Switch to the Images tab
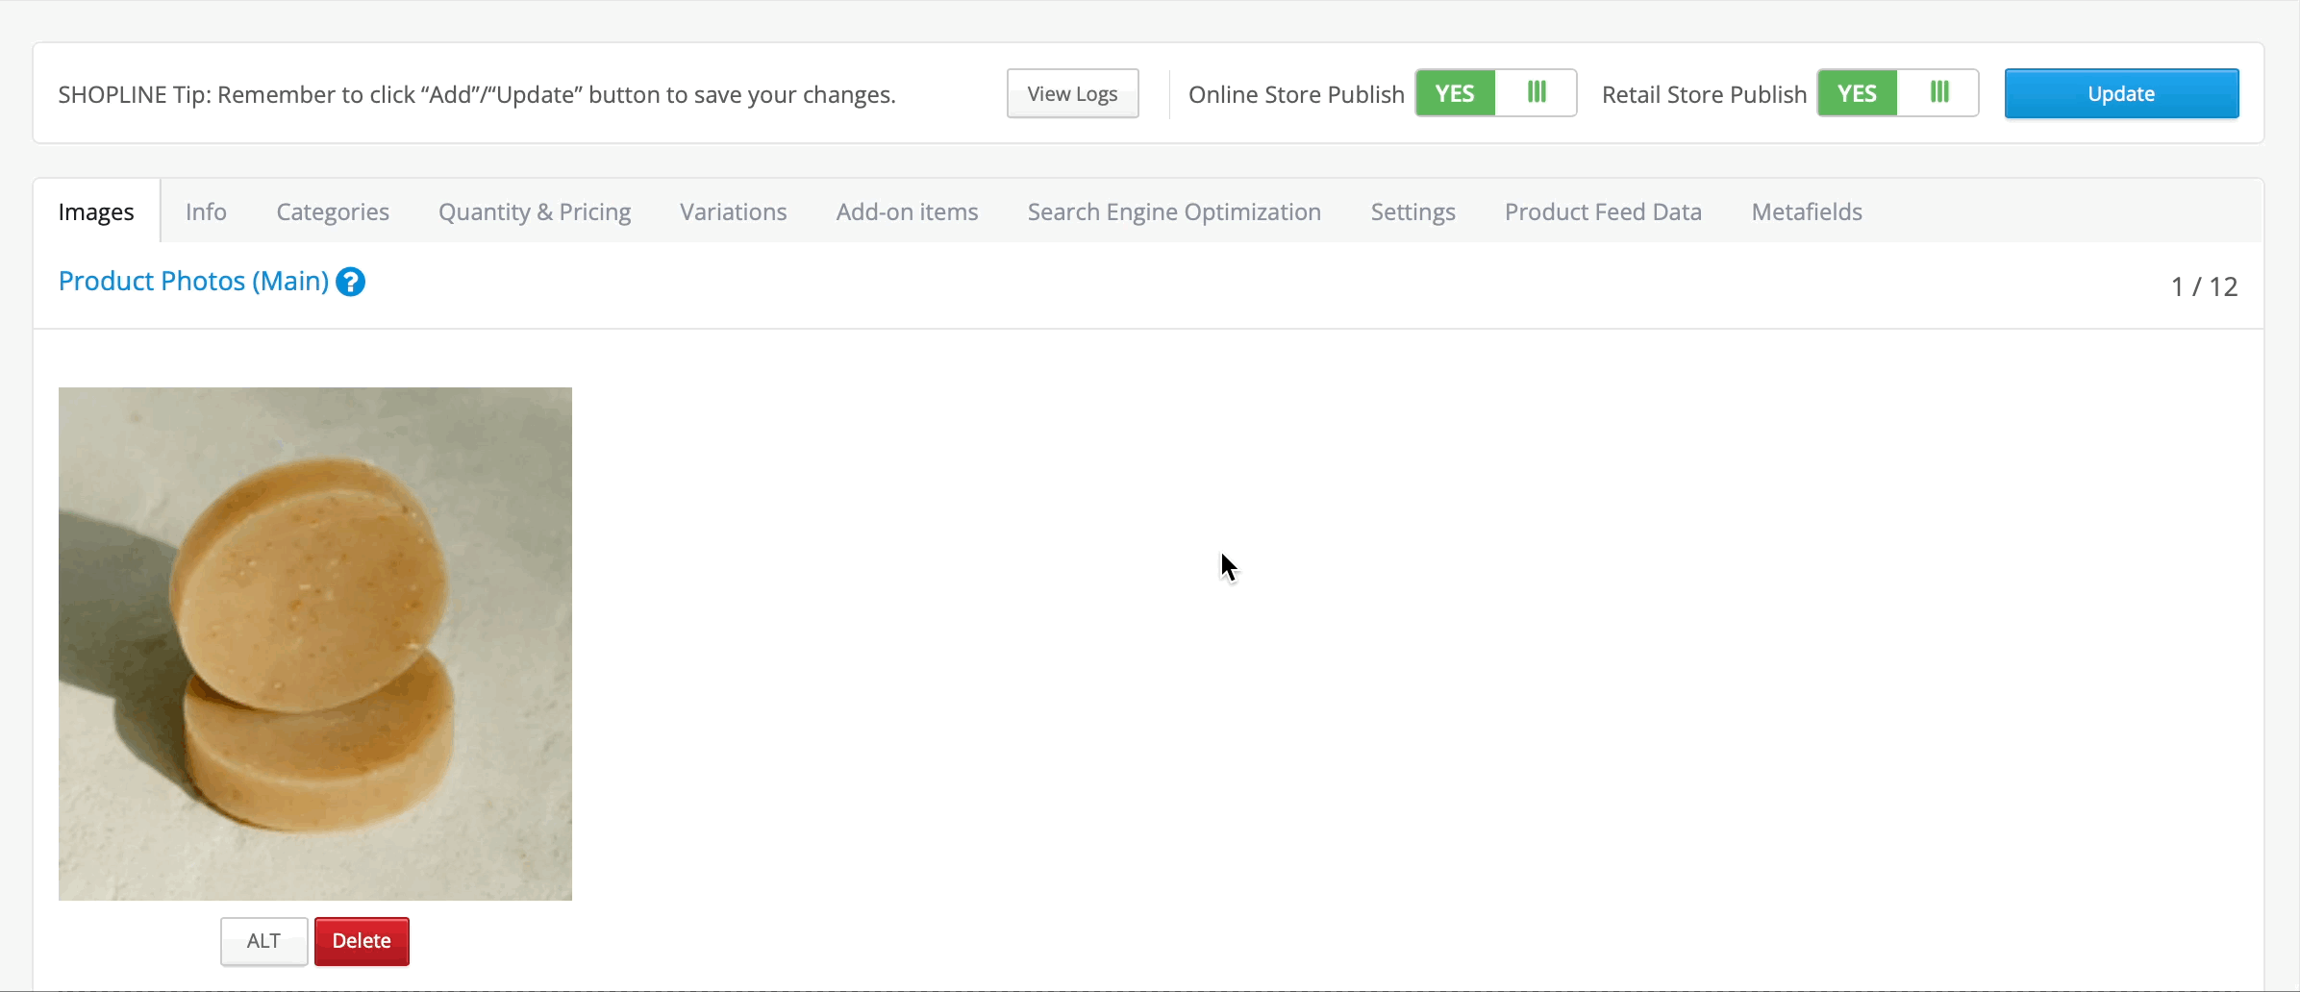 pyautogui.click(x=96, y=211)
